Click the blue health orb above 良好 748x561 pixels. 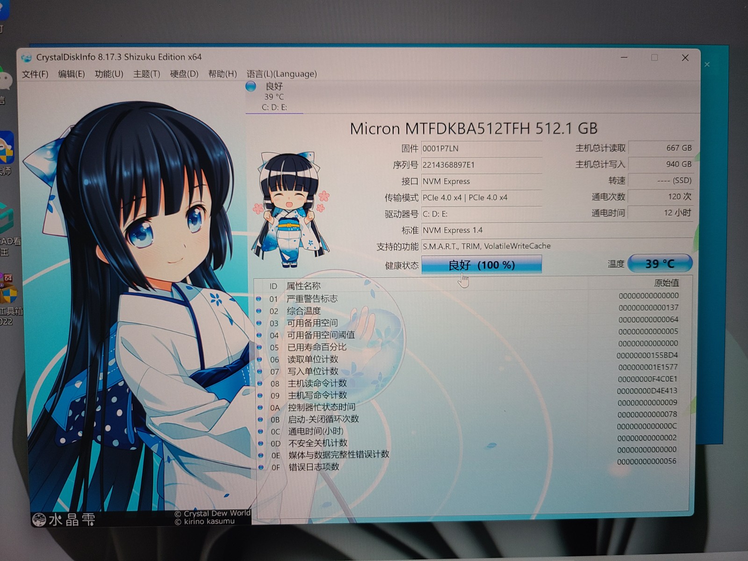click(251, 86)
